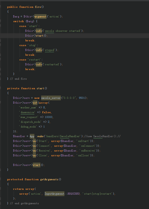This screenshot has height=209, width=149.
Task: Click the return keyword
Action: point(18,189)
